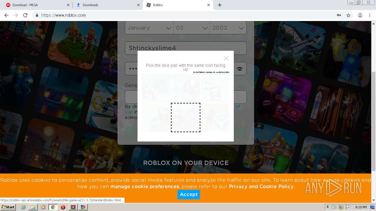Open Windows Explorer folder from taskbar
This screenshot has width=376, height=211.
click(x=33, y=207)
